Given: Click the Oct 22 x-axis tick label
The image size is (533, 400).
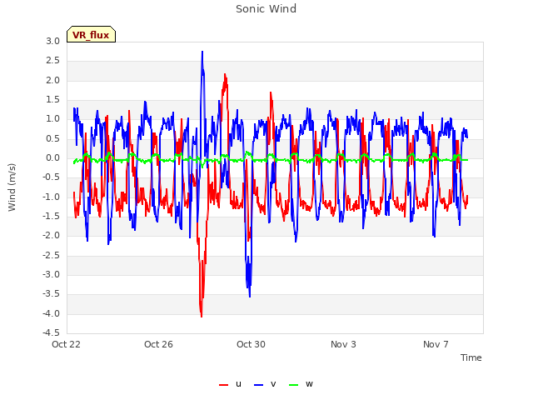Looking at the screenshot, I should coord(66,344).
